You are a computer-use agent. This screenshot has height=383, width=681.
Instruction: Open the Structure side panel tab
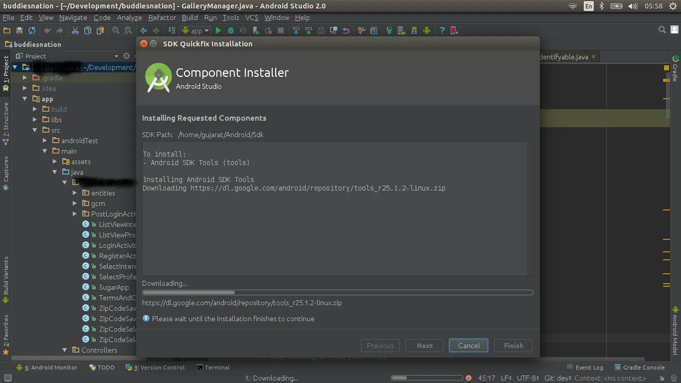[6, 123]
